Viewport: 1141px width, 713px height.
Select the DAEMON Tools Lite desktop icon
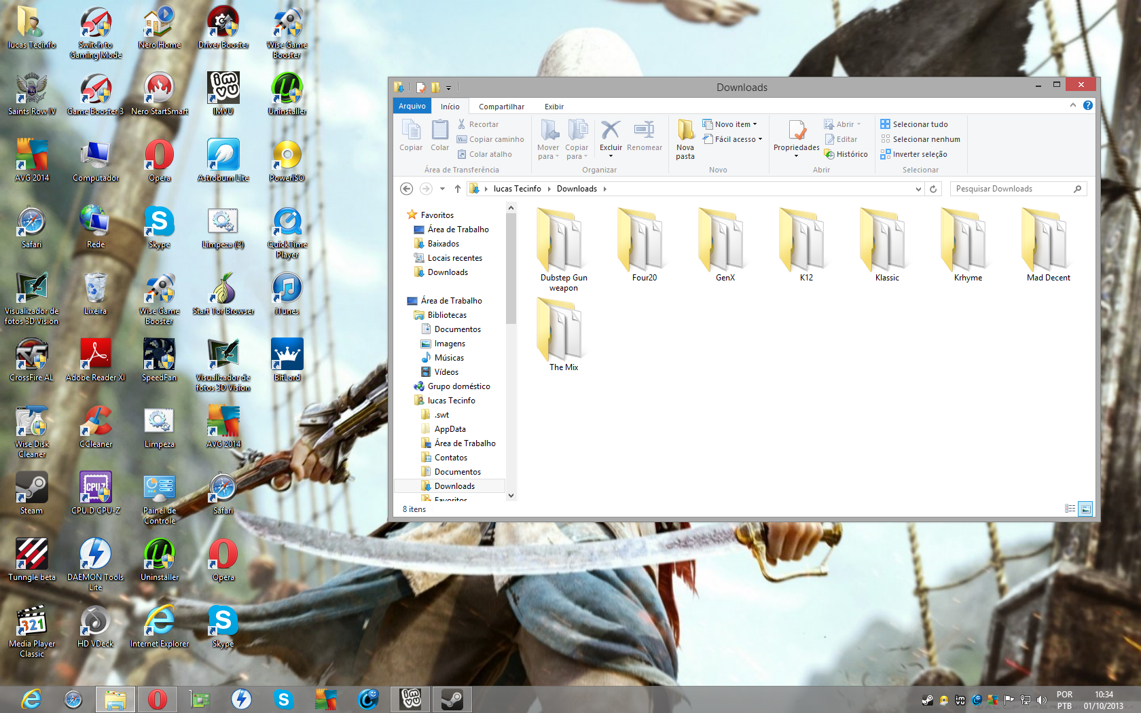click(96, 564)
